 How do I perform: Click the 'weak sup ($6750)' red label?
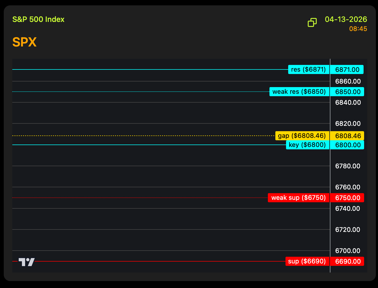299,198
